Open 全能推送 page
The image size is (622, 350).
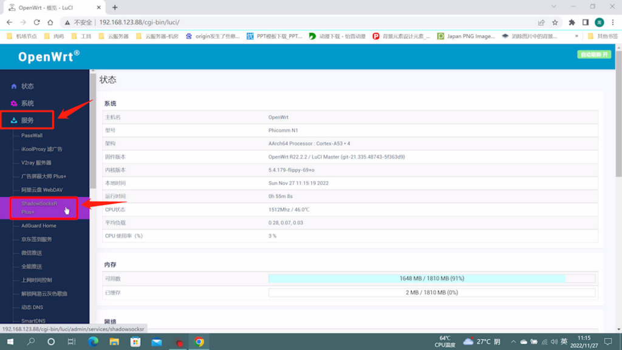(32, 266)
